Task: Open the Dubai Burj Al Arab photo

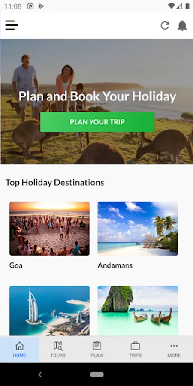Action: point(49,311)
